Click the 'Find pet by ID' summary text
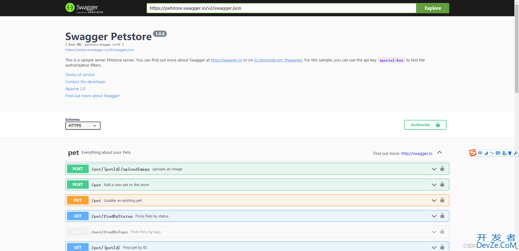Viewport: 519px width, 251px height. (135, 247)
